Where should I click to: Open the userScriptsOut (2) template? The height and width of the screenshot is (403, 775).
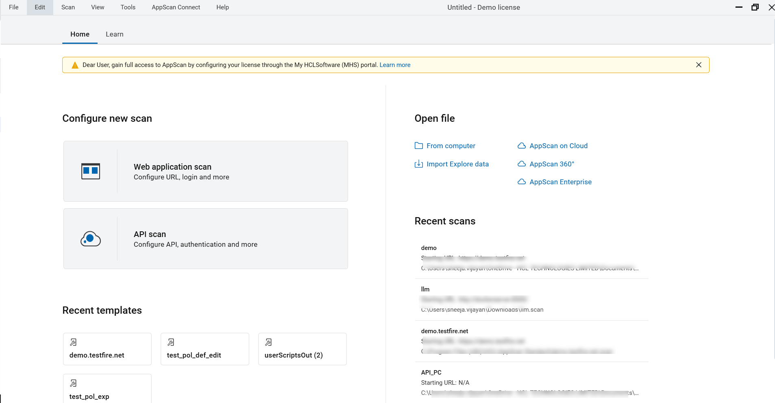click(302, 349)
